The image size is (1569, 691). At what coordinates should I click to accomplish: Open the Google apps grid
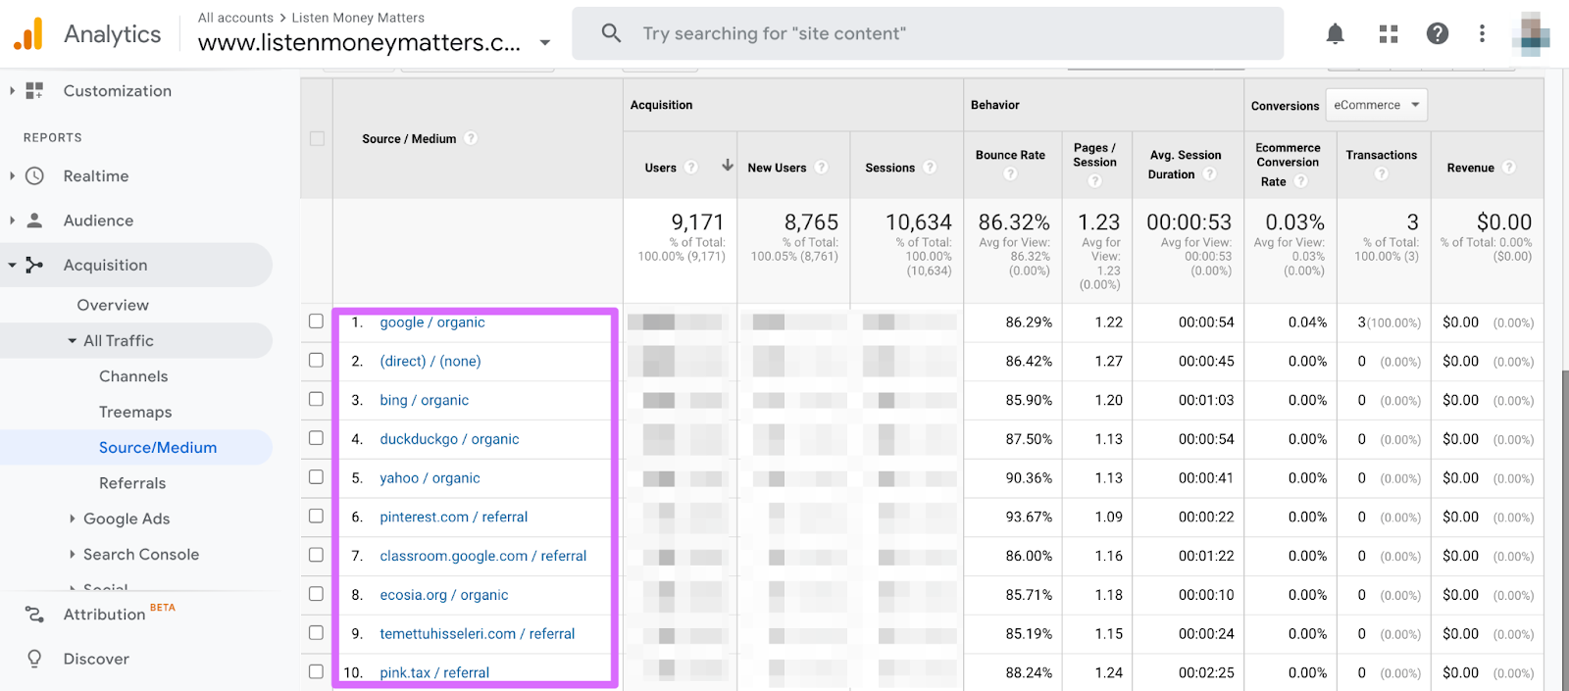(x=1388, y=34)
